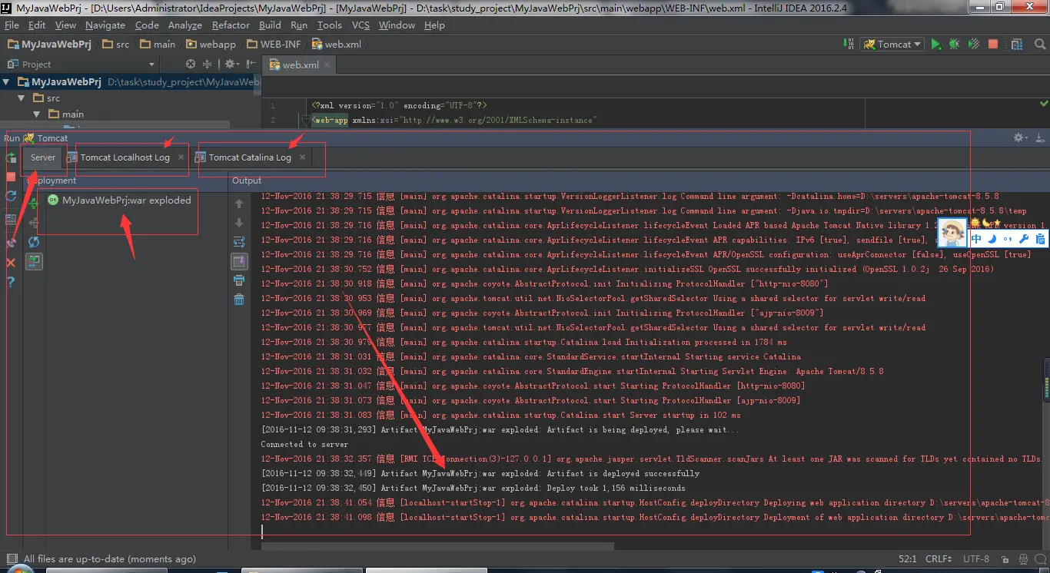This screenshot has height=573, width=1050.
Task: Close the Tomcat Catalina Log tab
Action: click(302, 157)
